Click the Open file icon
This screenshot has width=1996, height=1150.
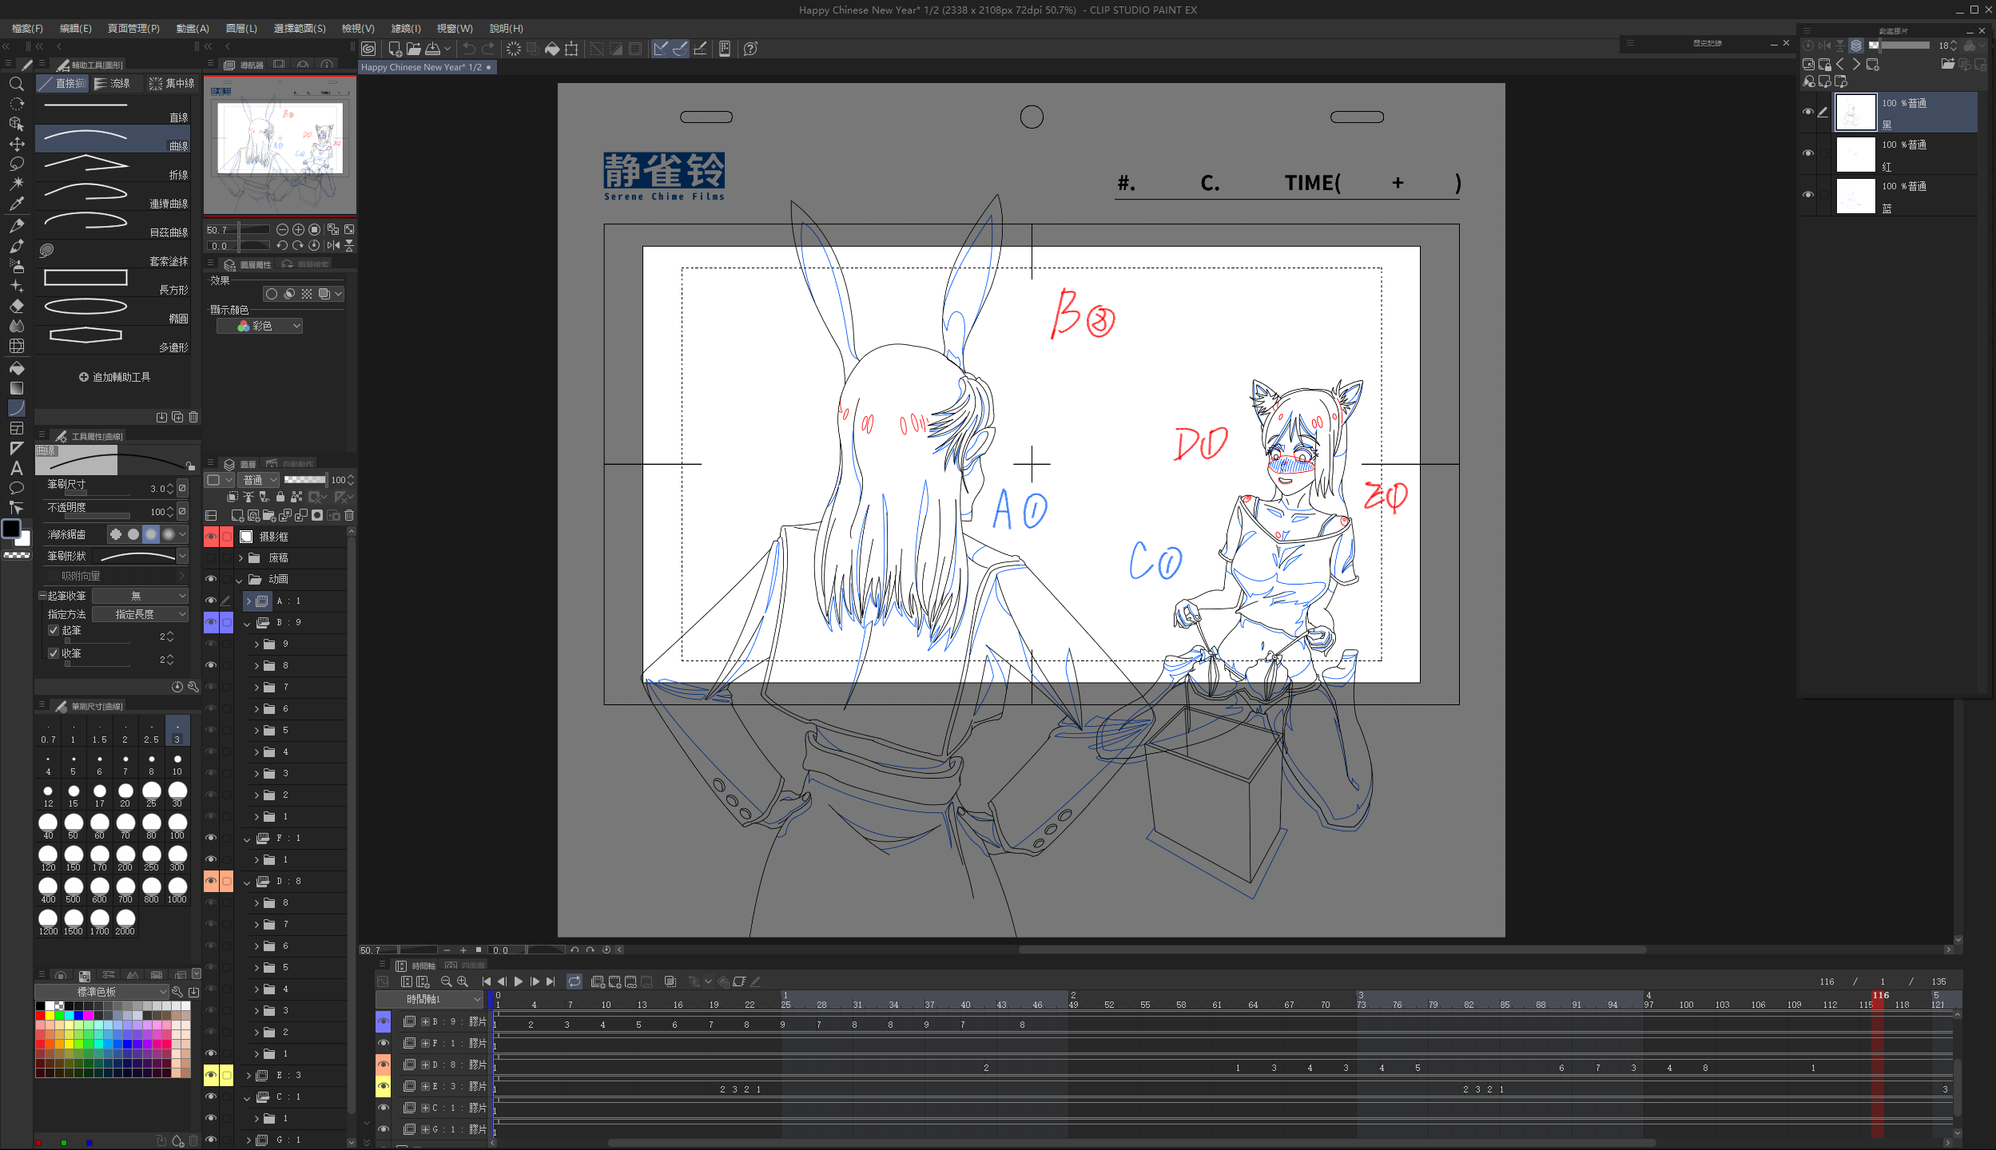coord(413,49)
